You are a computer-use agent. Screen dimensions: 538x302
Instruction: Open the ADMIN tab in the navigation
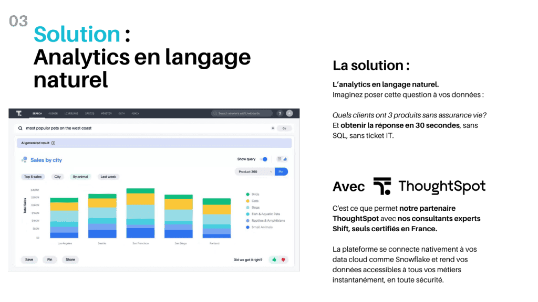[x=135, y=114]
